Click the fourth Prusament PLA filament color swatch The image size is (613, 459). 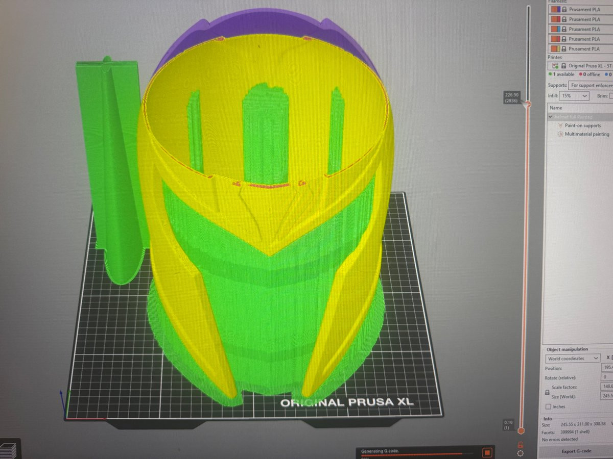(555, 39)
